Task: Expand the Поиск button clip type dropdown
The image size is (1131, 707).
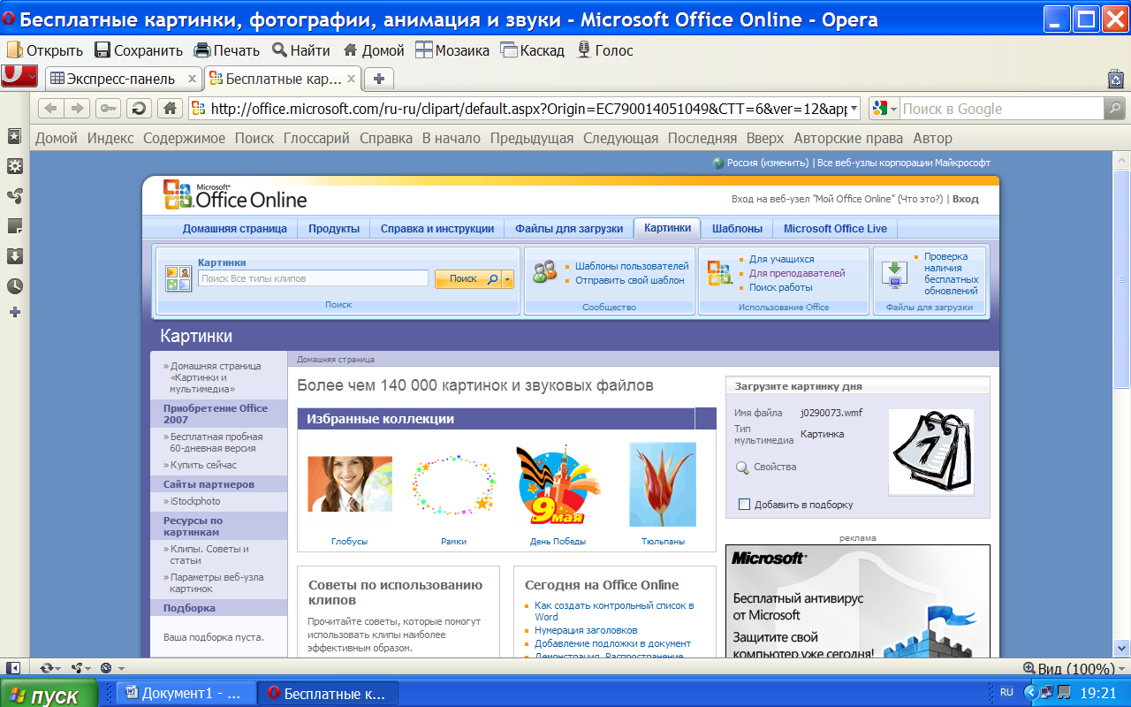Action: (507, 279)
